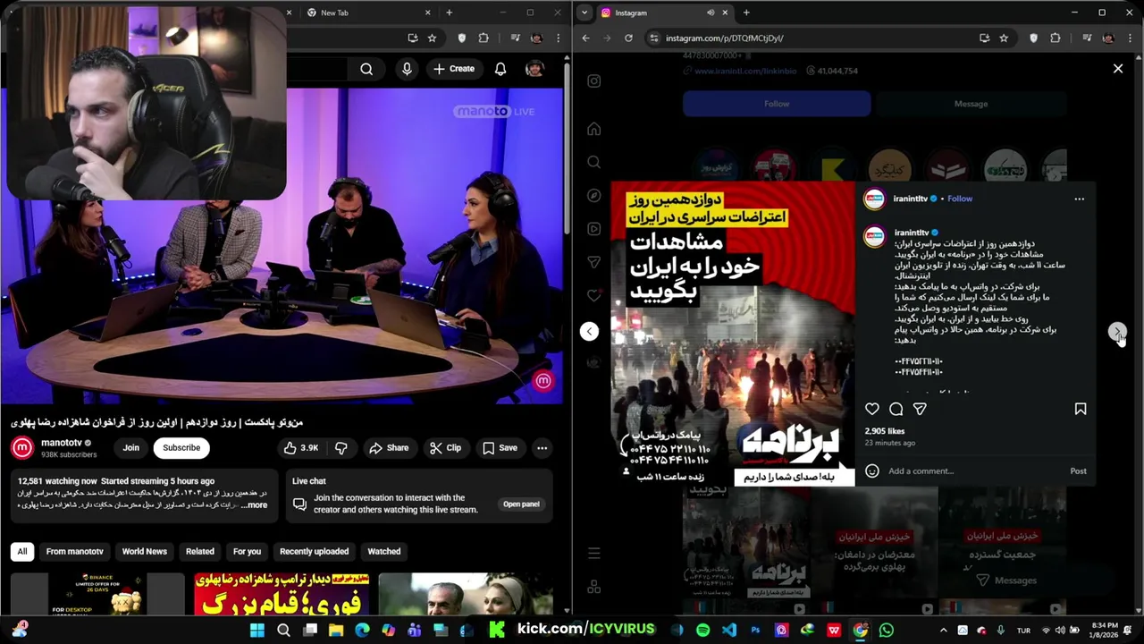Open Instagram logo at sidebar top
The height and width of the screenshot is (644, 1144).
coord(593,81)
